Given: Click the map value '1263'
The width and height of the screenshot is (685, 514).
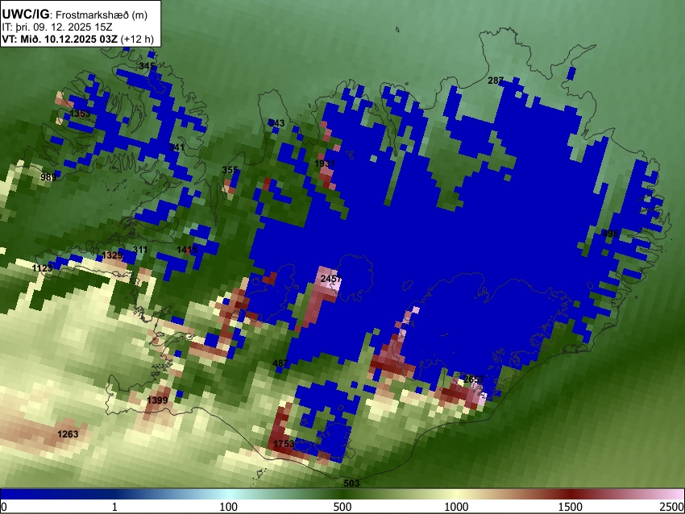Looking at the screenshot, I should [68, 434].
